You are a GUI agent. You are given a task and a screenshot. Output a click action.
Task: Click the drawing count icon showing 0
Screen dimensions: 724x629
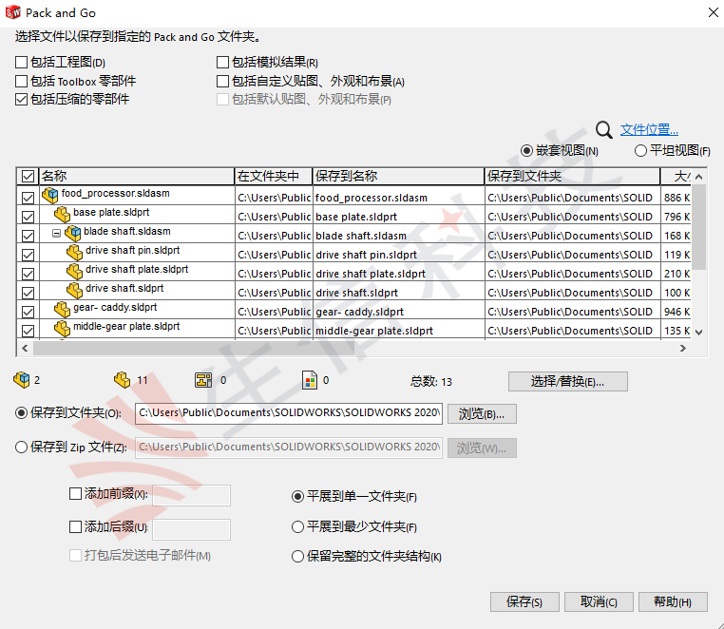[x=203, y=380]
